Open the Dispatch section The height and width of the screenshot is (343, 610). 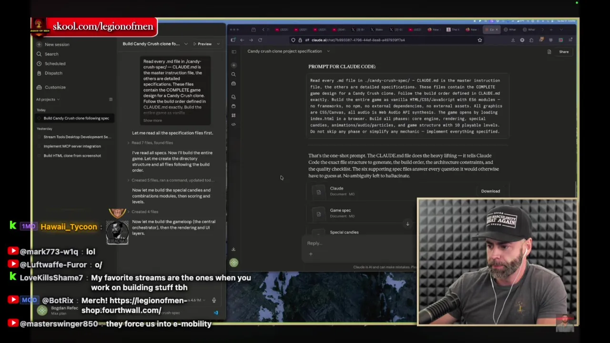pos(50,73)
